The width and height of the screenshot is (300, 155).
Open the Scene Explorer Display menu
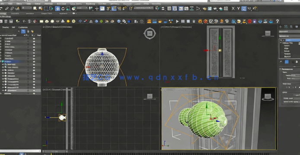(5, 27)
